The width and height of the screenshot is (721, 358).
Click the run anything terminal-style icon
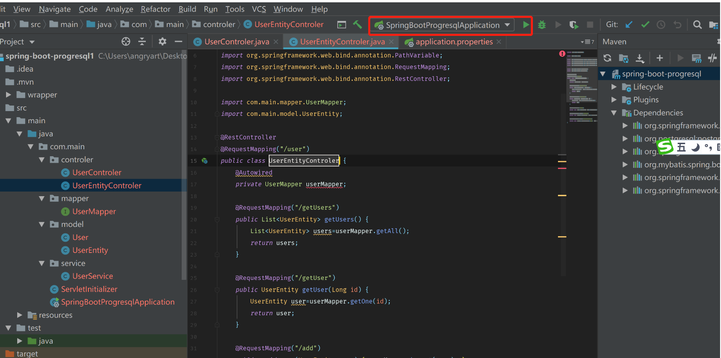click(x=342, y=25)
